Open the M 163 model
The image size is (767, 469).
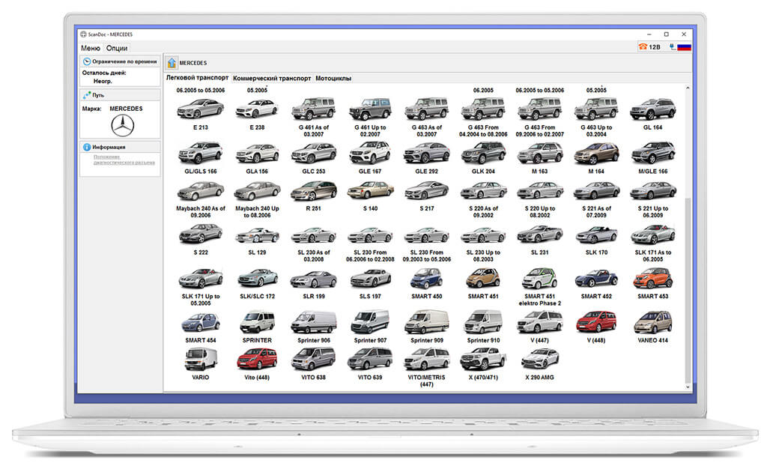(x=539, y=153)
